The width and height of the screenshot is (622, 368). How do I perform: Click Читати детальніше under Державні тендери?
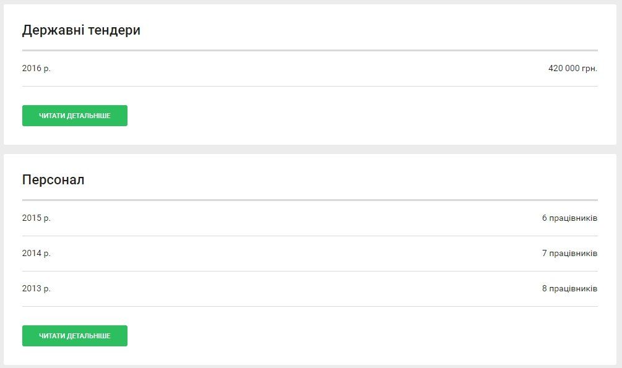tap(74, 116)
